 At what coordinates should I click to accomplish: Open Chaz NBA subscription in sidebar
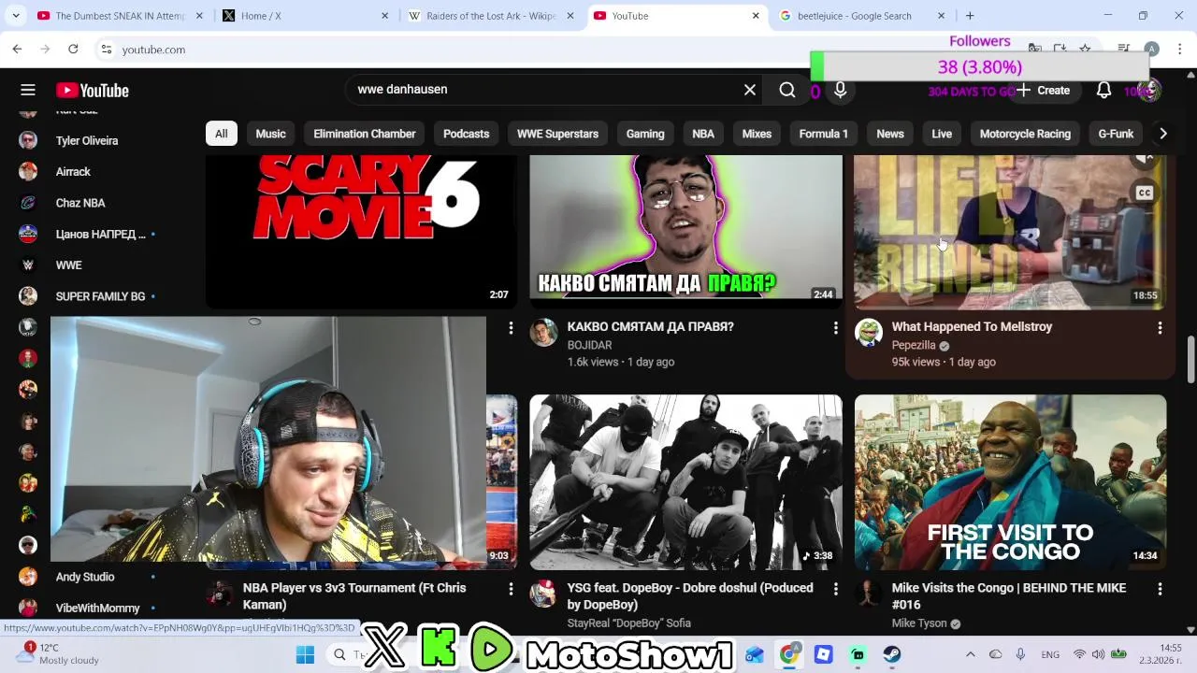pyautogui.click(x=80, y=203)
